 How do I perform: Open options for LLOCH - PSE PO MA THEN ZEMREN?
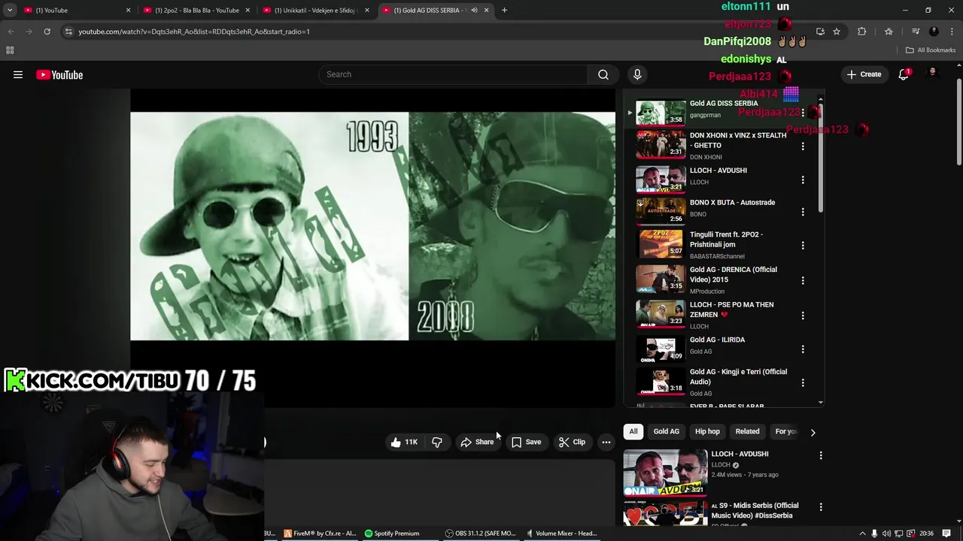(x=803, y=316)
